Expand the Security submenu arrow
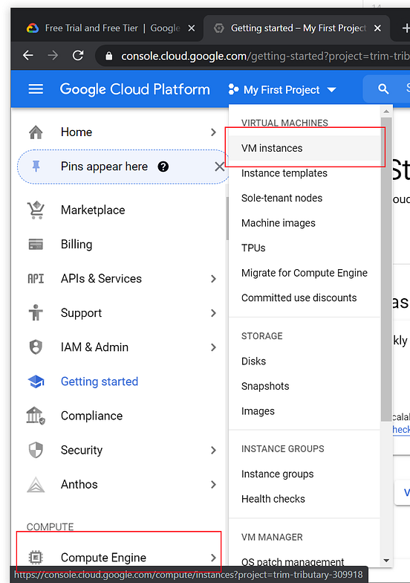Viewport: 410px width, 583px height. click(213, 451)
